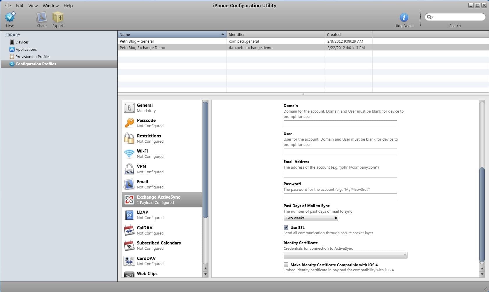Uncheck the Use SSL checkbox
Viewport: 489px width, 292px height.
[x=286, y=227]
